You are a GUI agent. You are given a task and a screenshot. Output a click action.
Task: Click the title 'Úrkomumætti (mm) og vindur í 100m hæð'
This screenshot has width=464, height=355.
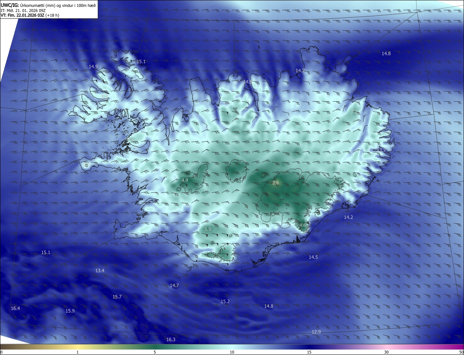58,5
